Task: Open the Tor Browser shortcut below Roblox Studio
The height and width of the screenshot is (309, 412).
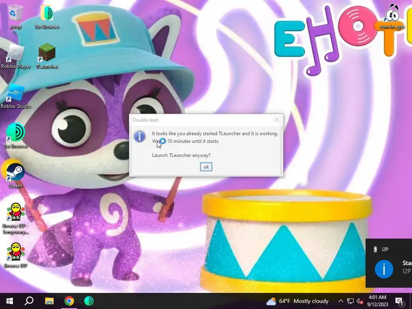Action: [15, 136]
